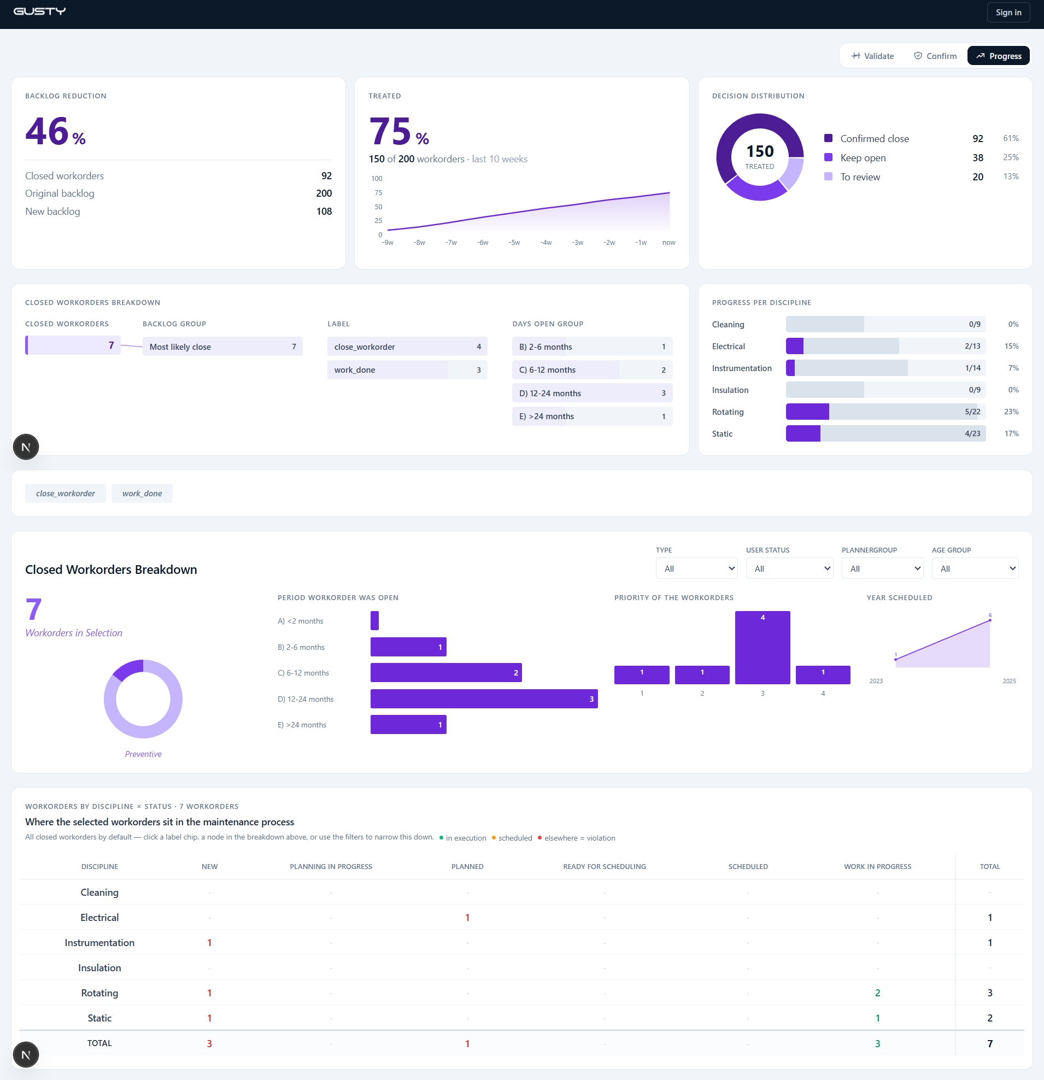This screenshot has height=1080, width=1044.
Task: Click the Rotating New count 1
Action: tap(209, 993)
